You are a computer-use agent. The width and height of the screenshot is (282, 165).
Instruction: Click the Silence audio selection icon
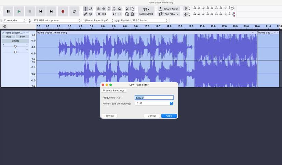coord(104,14)
